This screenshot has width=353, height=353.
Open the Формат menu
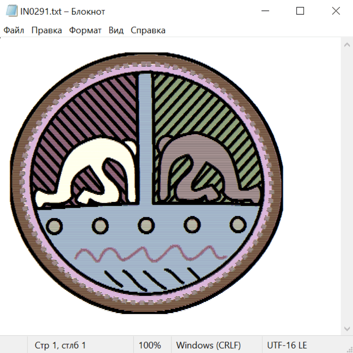coord(85,31)
